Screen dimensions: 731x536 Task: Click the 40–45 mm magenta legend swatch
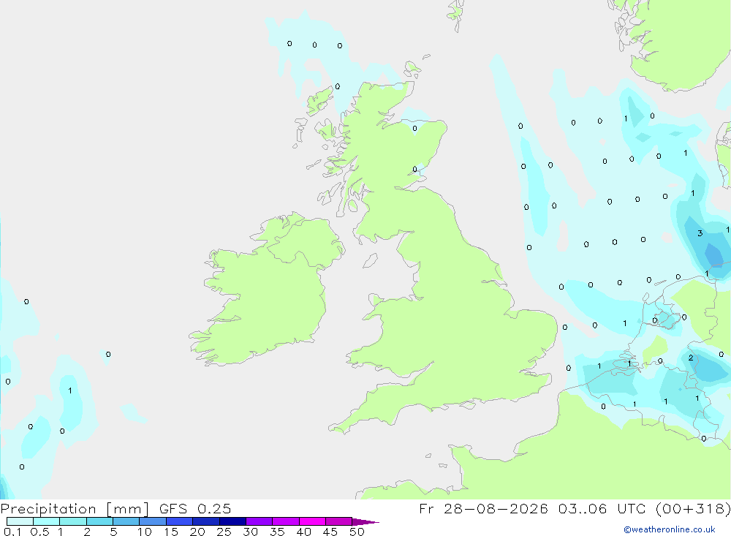(312, 521)
